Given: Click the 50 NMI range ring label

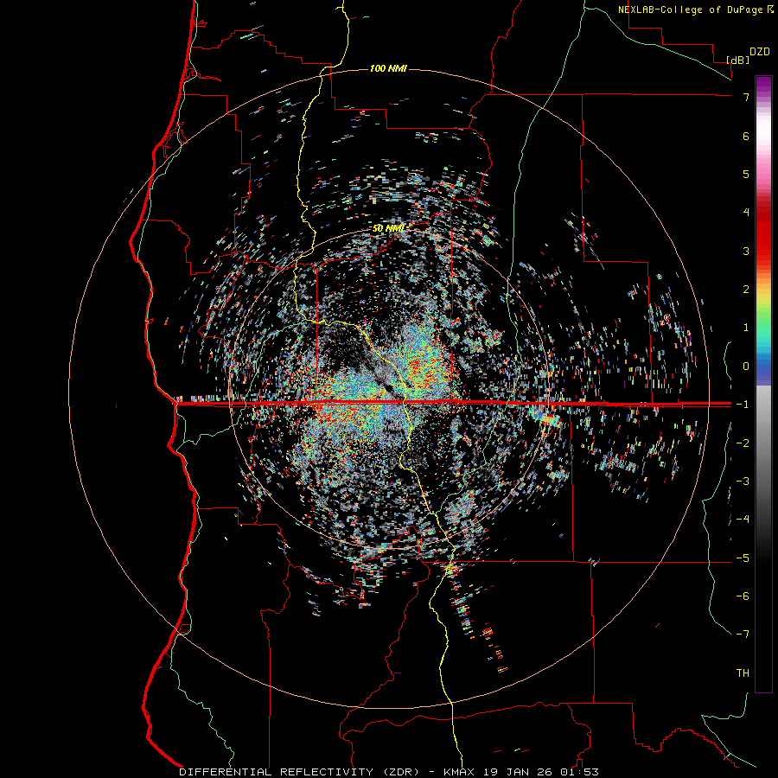Looking at the screenshot, I should (388, 229).
